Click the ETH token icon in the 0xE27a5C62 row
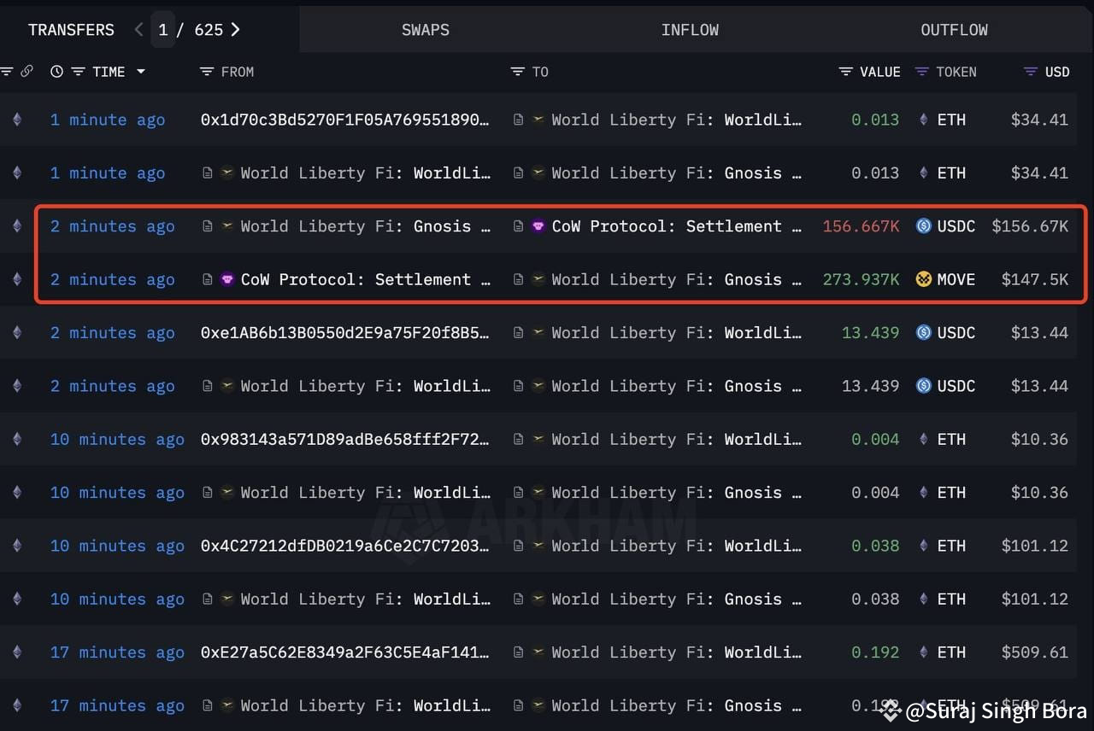1094x731 pixels. (x=923, y=652)
